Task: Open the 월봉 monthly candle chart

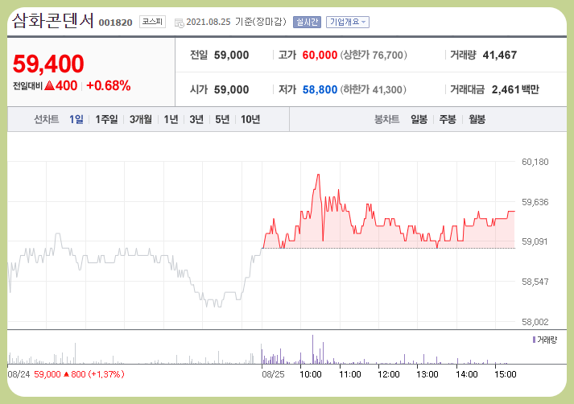Action: (x=477, y=119)
